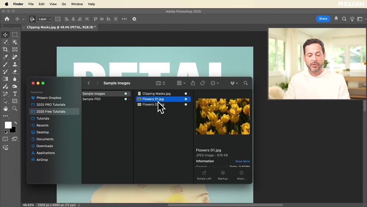Click align top edges icon
Image resolution: width=367 pixels, height=207 pixels.
[95, 19]
